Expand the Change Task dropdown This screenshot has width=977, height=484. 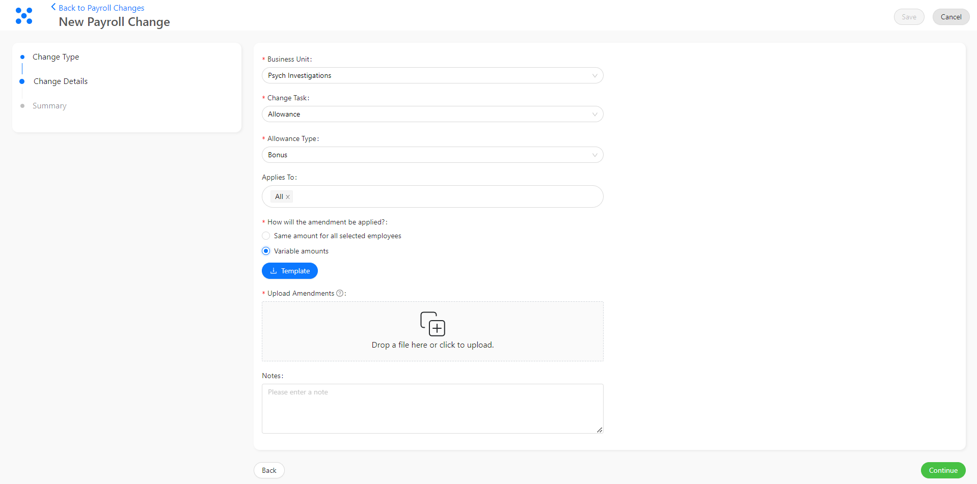[x=432, y=114]
